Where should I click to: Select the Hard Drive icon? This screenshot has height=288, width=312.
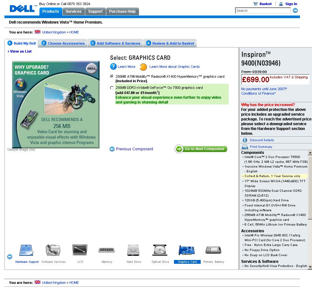(133, 250)
